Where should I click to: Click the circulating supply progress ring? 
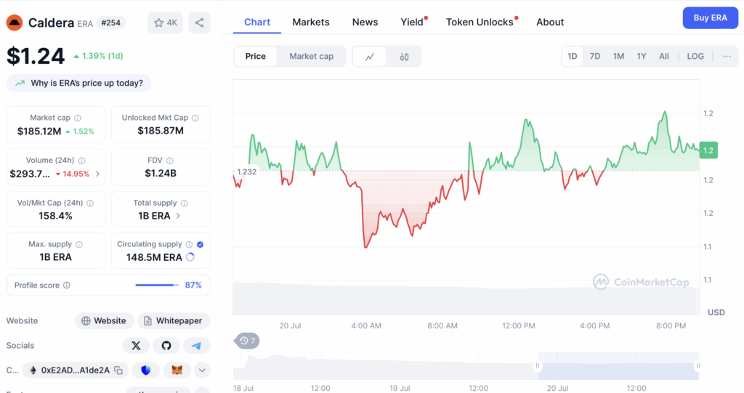(190, 256)
